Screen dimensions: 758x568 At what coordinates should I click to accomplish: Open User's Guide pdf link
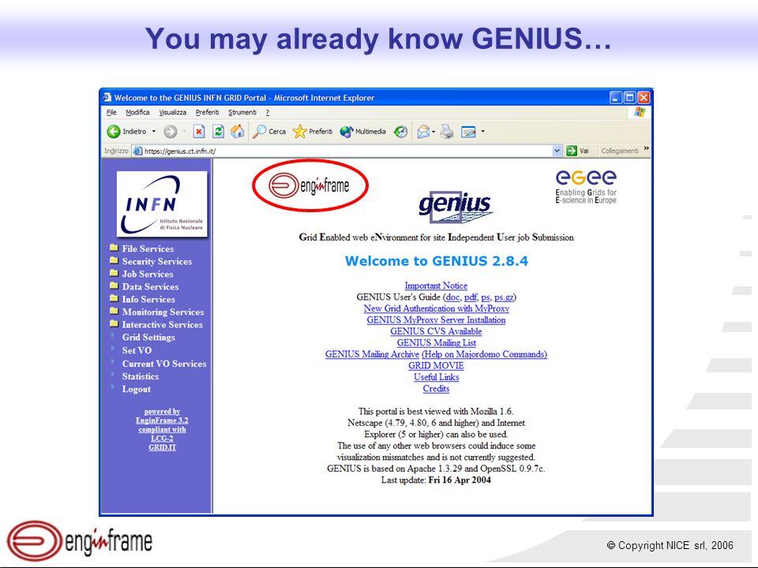[x=471, y=297]
